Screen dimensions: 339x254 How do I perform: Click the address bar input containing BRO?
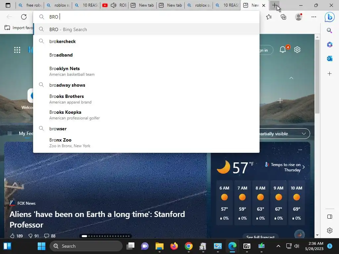[x=146, y=17]
